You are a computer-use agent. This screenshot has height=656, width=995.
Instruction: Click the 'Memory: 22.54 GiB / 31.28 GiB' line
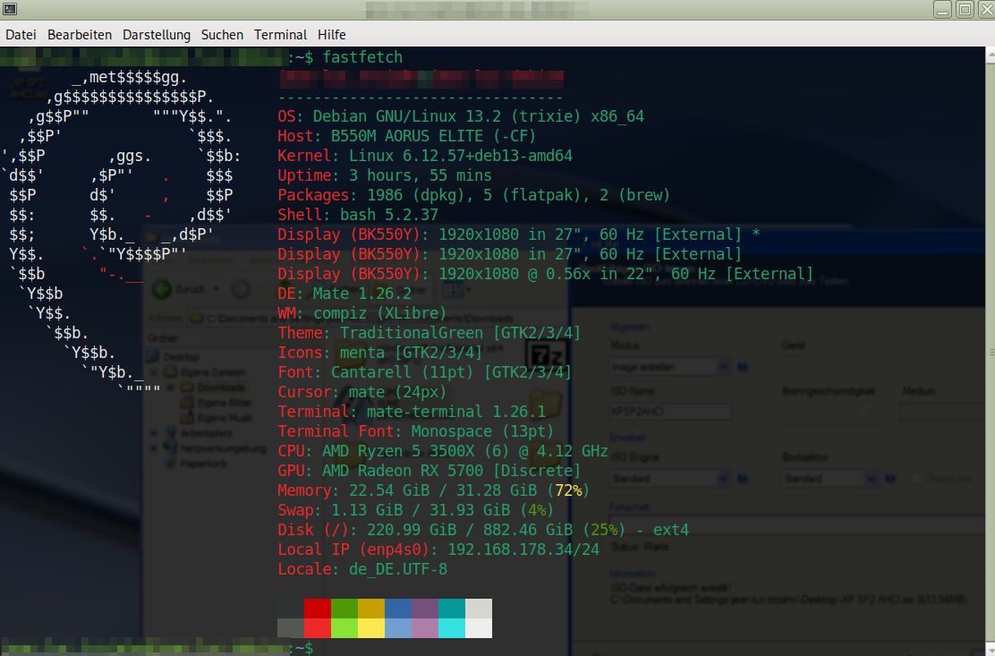pos(434,490)
